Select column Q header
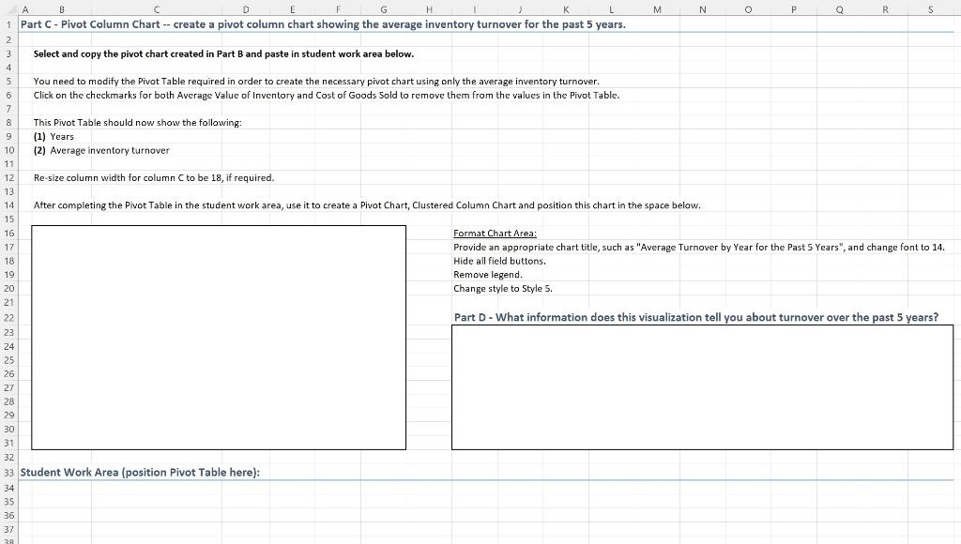The height and width of the screenshot is (544, 961). pyautogui.click(x=840, y=9)
